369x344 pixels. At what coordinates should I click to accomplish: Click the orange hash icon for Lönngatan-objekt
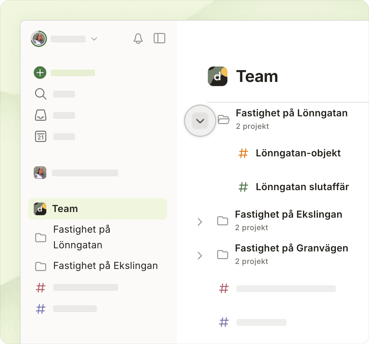click(x=243, y=153)
